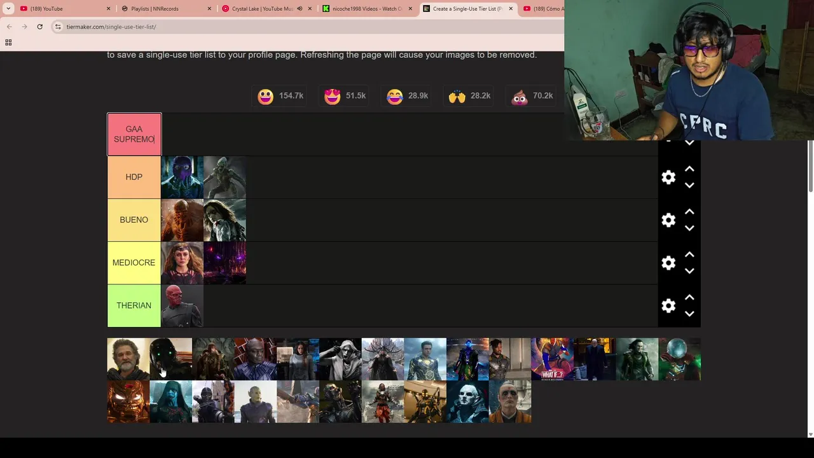The height and width of the screenshot is (458, 814).
Task: Select Scarlet Witch image in MEDIOCRE tier
Action: (x=182, y=263)
